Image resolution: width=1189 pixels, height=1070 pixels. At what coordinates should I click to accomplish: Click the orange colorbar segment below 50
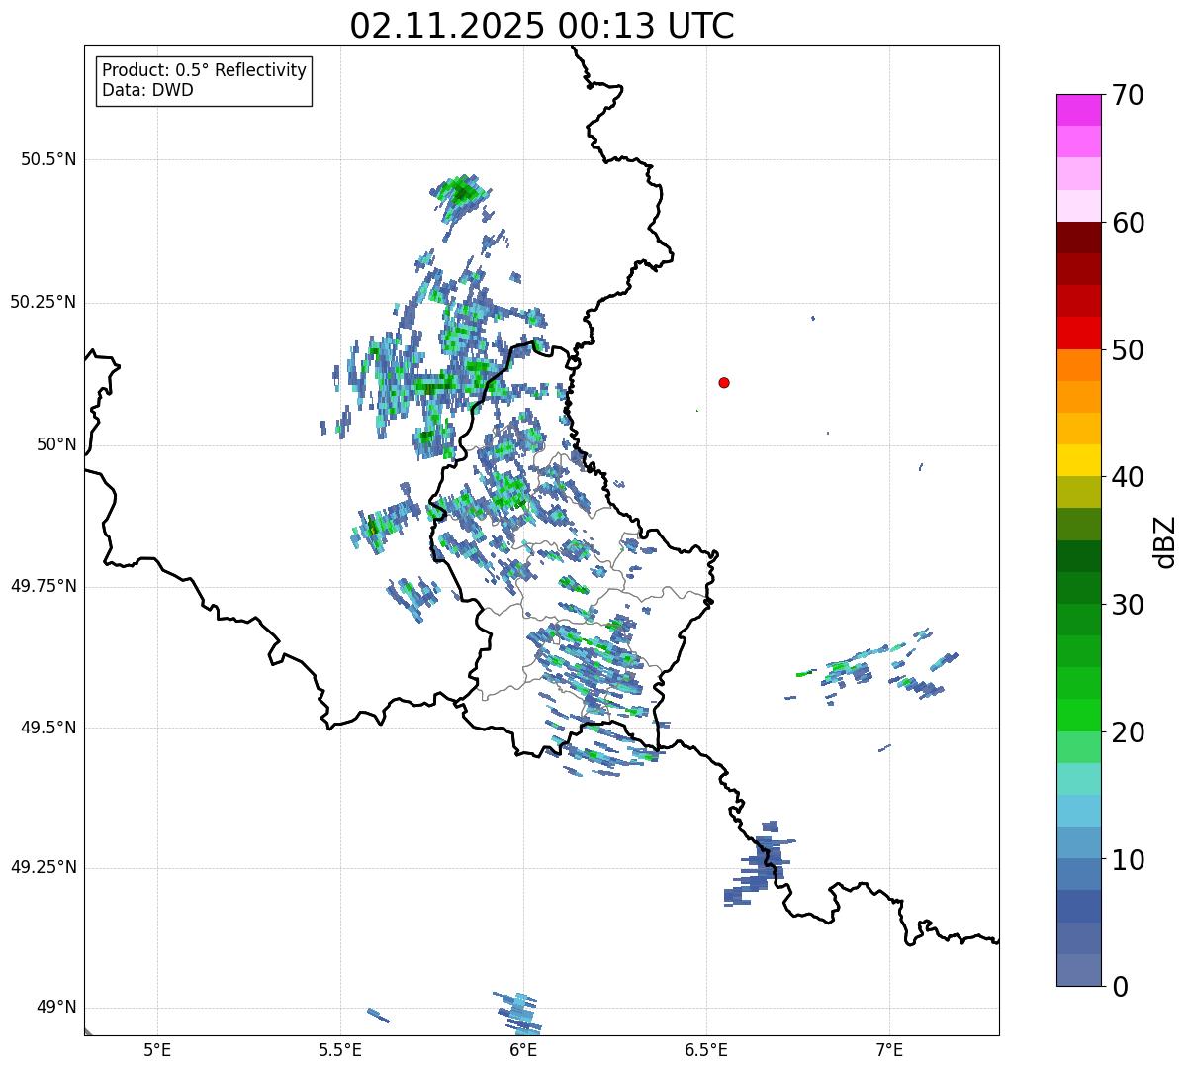click(x=1078, y=365)
